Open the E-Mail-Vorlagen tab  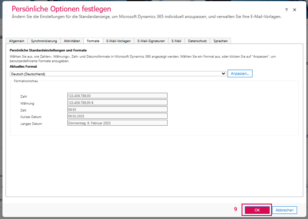click(118, 41)
